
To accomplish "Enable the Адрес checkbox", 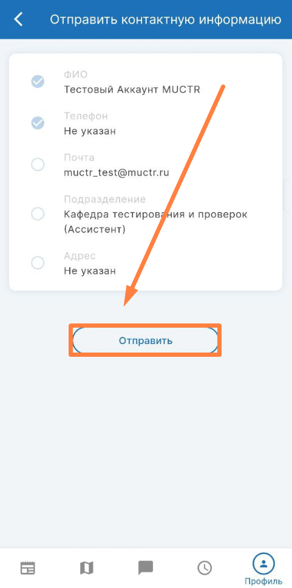I will tap(38, 263).
